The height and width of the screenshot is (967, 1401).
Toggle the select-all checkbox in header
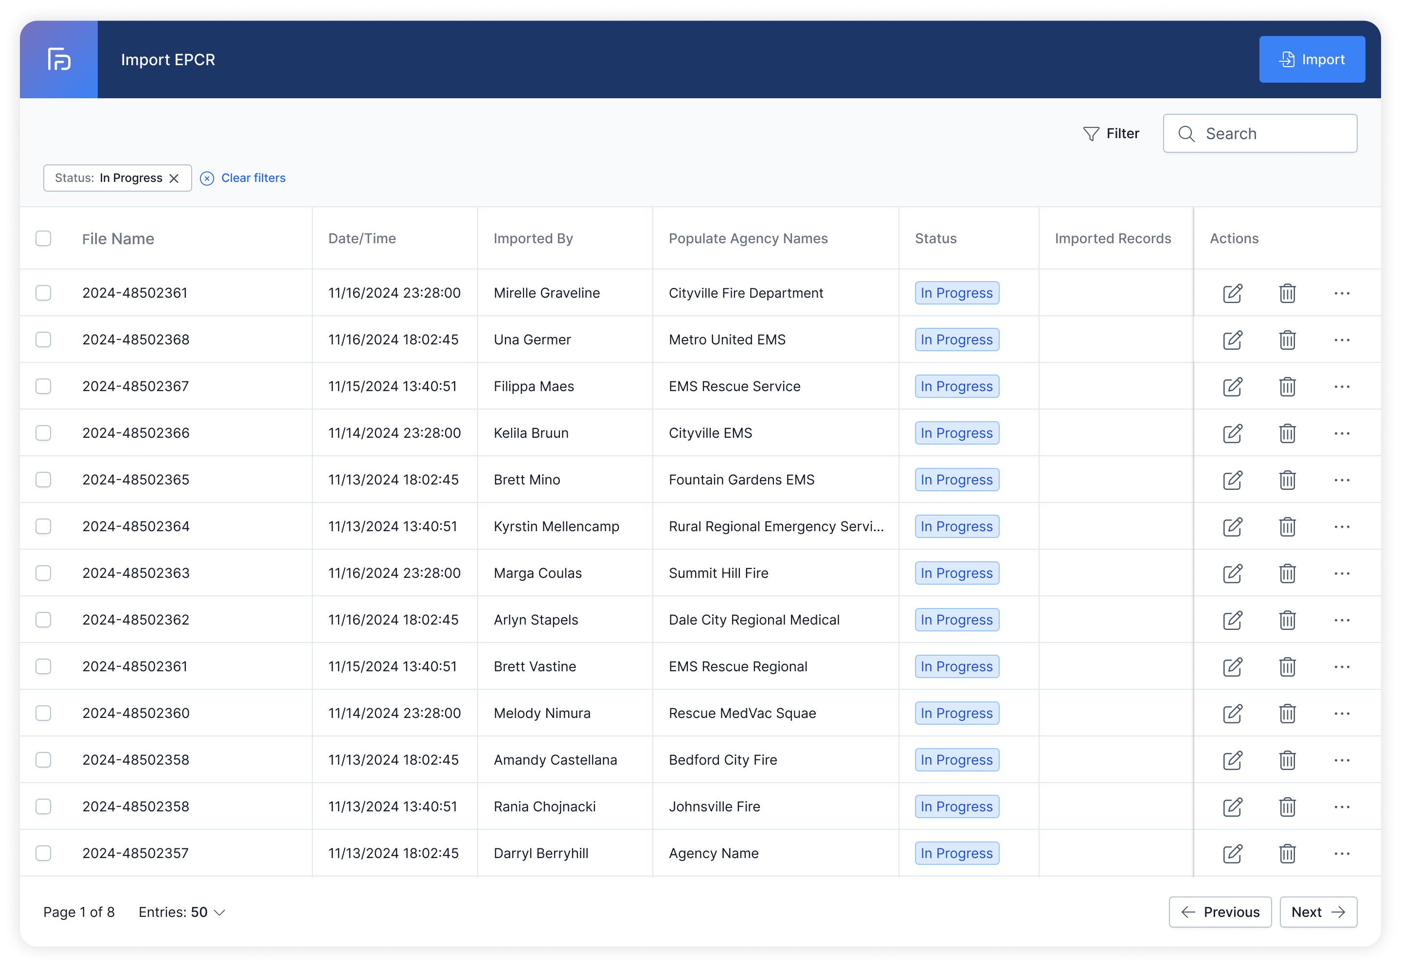(43, 239)
